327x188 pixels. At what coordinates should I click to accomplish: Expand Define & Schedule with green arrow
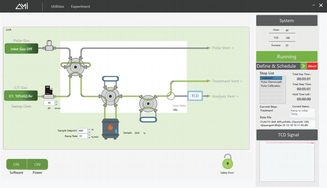pos(303,66)
